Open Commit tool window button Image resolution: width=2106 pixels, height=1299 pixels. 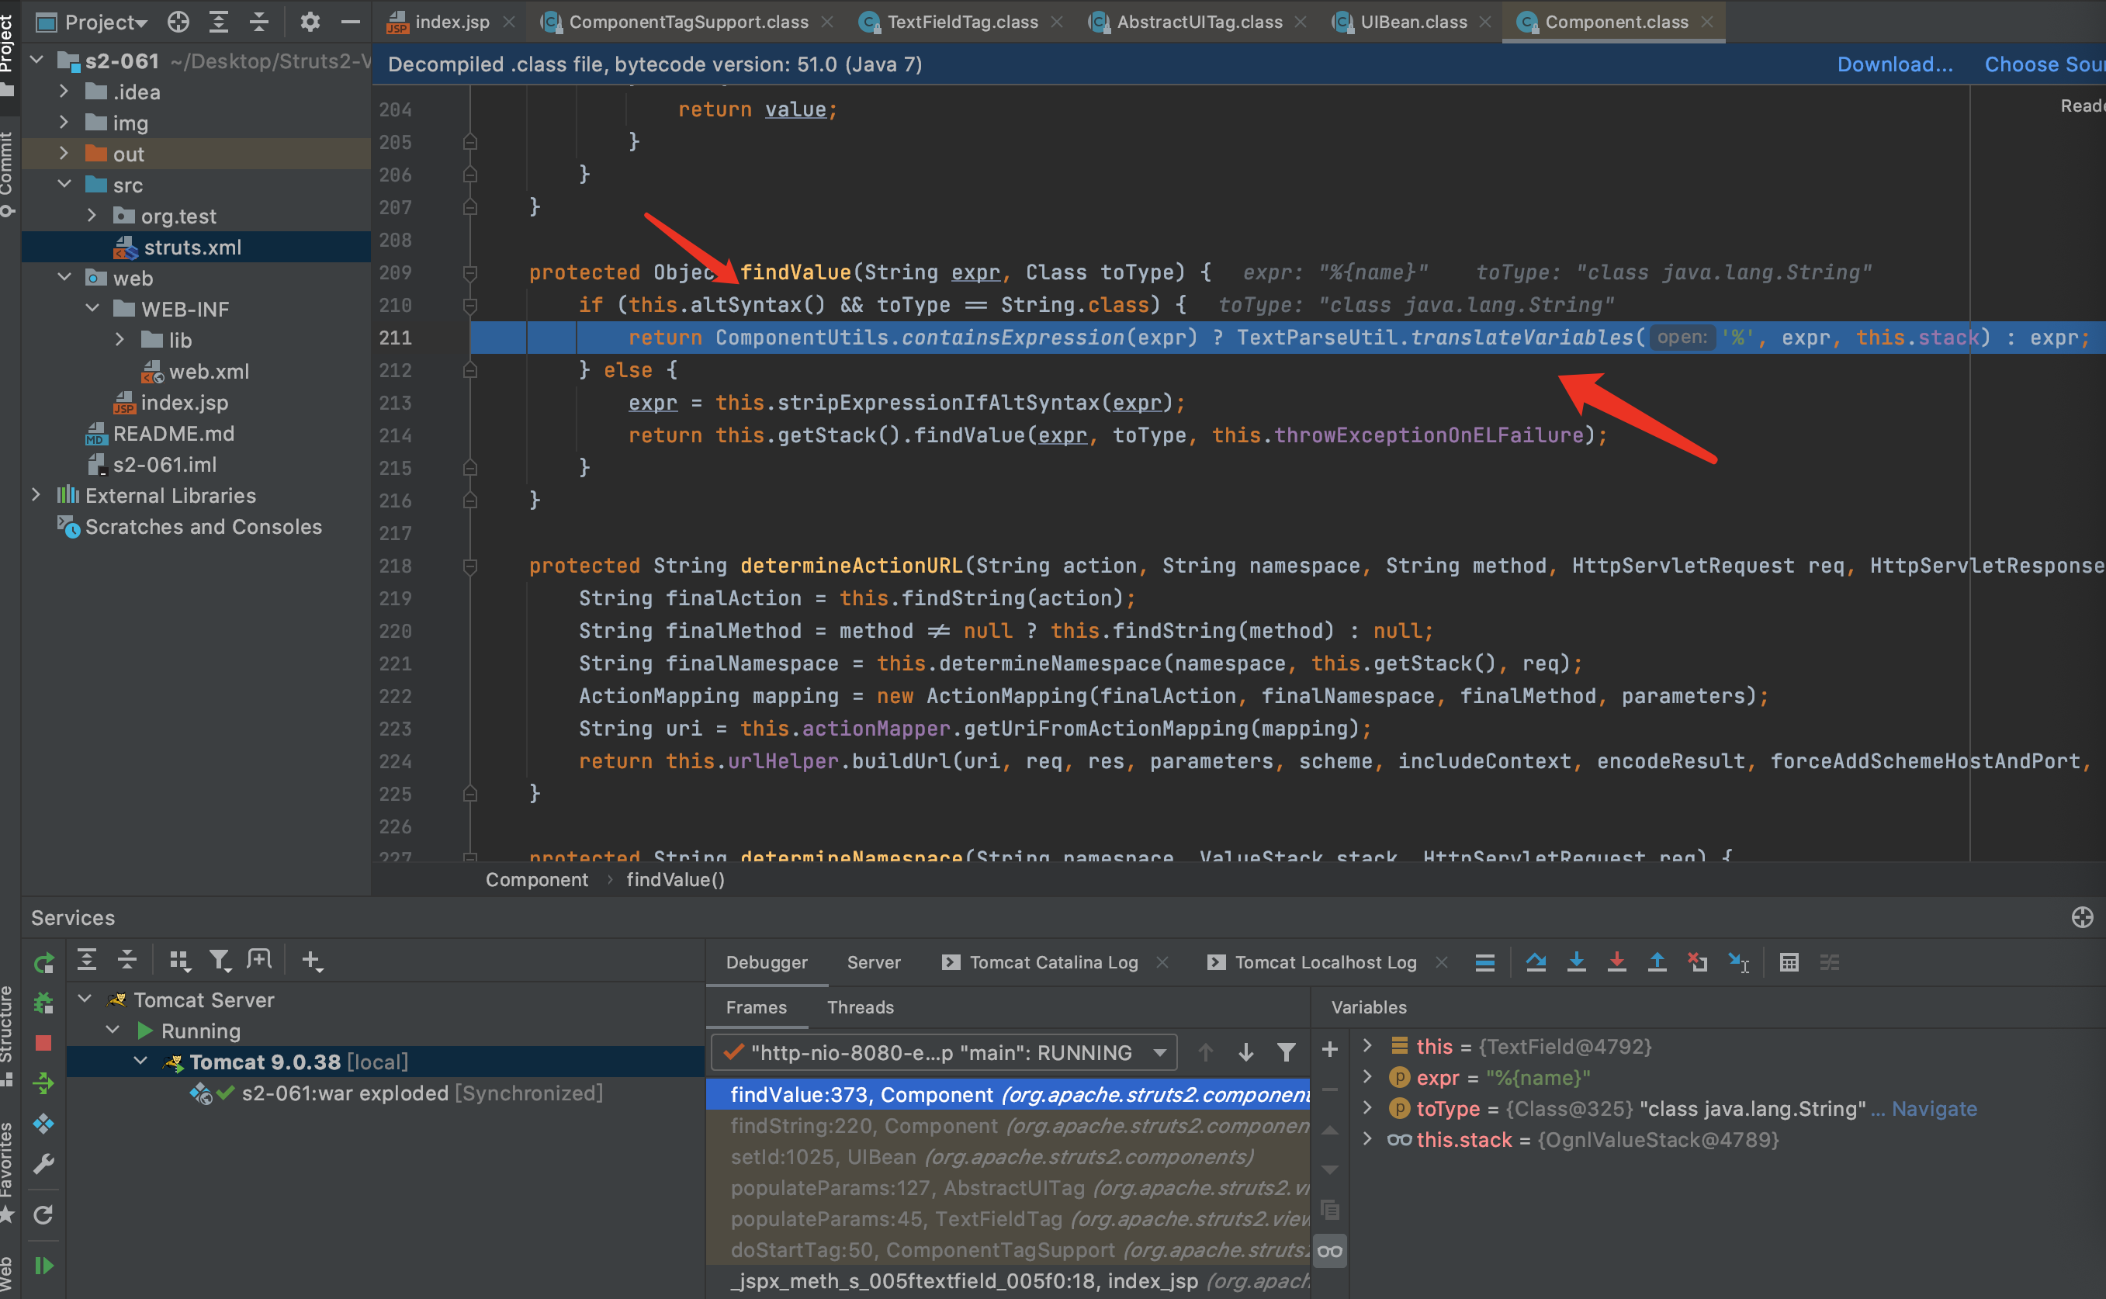pos(8,175)
